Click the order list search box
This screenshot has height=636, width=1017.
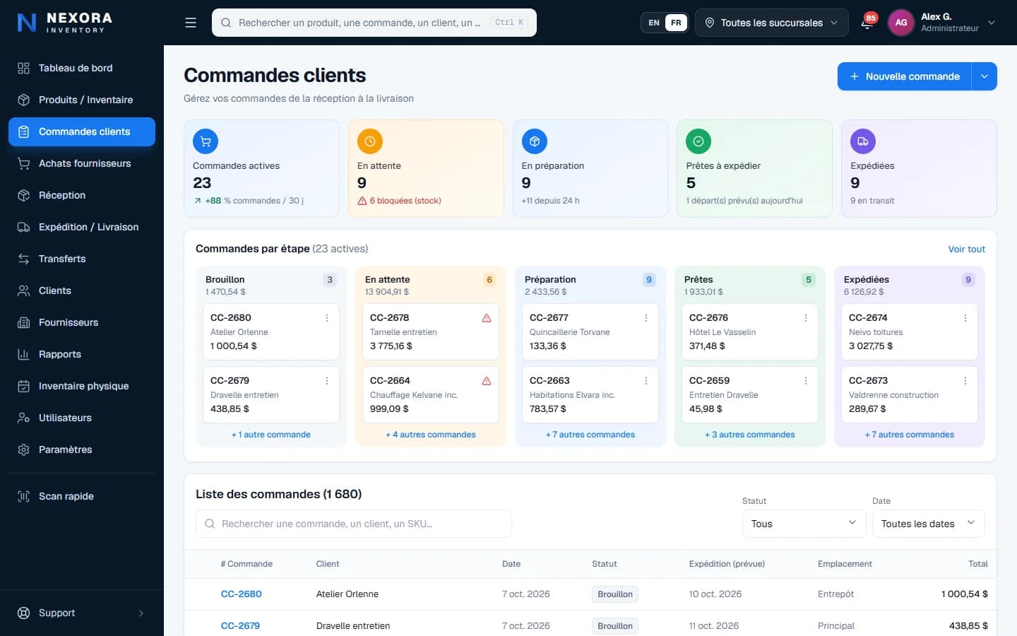(x=354, y=524)
